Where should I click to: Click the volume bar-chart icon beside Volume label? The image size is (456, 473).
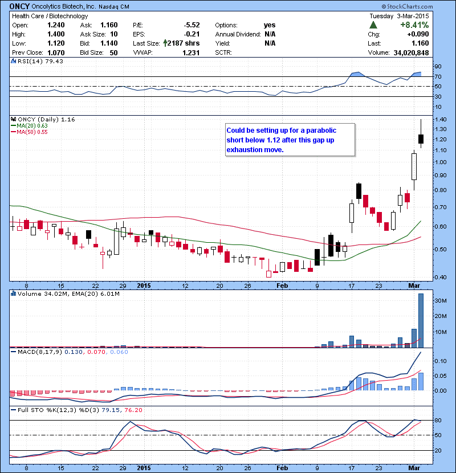[13, 293]
